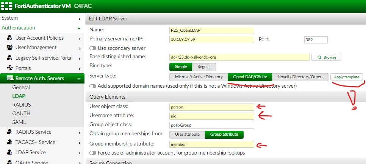This screenshot has width=366, height=164.
Task: Click the Fortinet logo icon
Action: pos(6,6)
